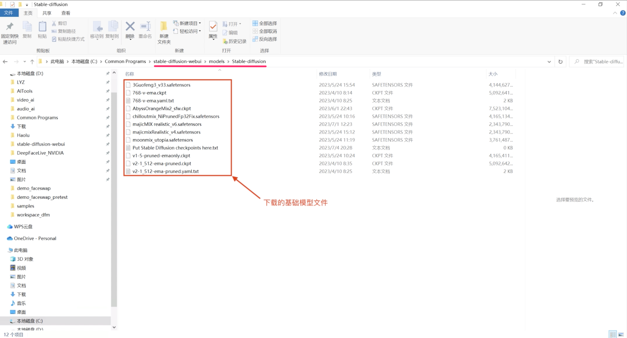Screen dimensions: 627x338
Task: Open 3D 对象 under This PC
Action: (x=25, y=259)
